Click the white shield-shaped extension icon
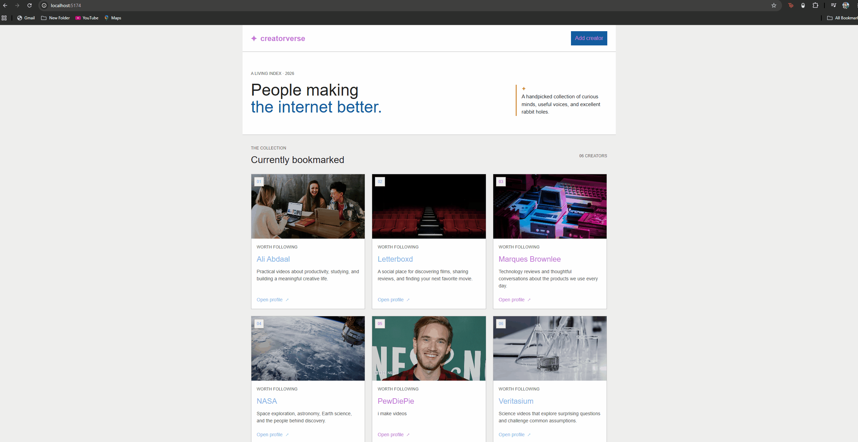 coord(803,5)
